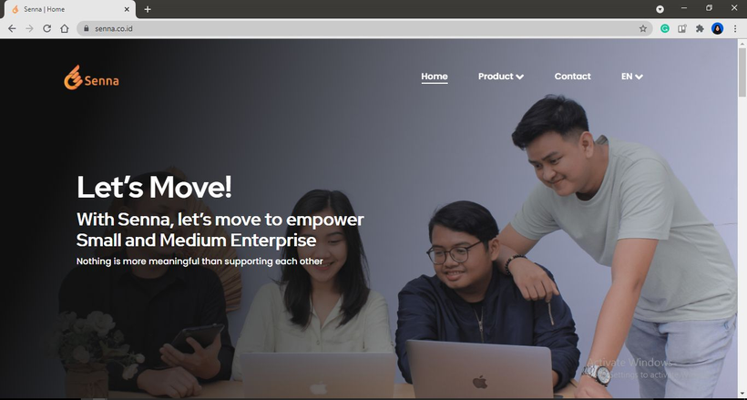The image size is (747, 400).
Task: Click the page vertical scrollbar thumb
Action: pos(742,71)
